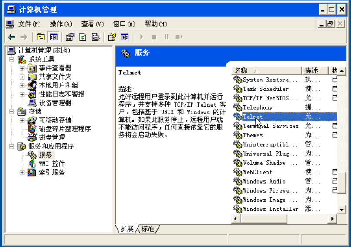Viewport: 351px width, 247px height.
Task: Expand the 本地用户和组 node
Action: [22, 86]
